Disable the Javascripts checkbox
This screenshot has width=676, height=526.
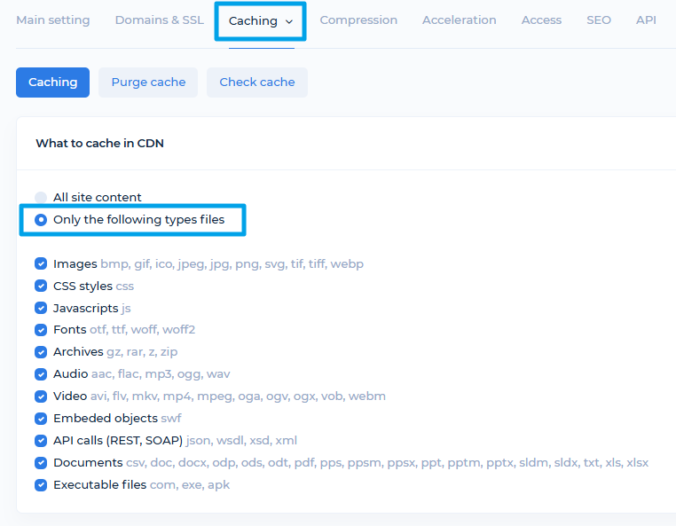click(41, 309)
